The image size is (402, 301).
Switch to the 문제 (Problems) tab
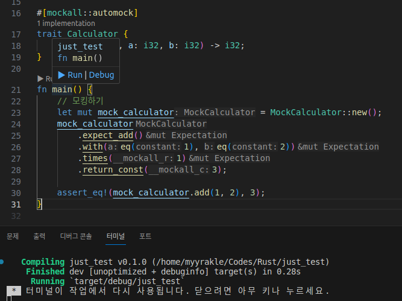point(13,236)
